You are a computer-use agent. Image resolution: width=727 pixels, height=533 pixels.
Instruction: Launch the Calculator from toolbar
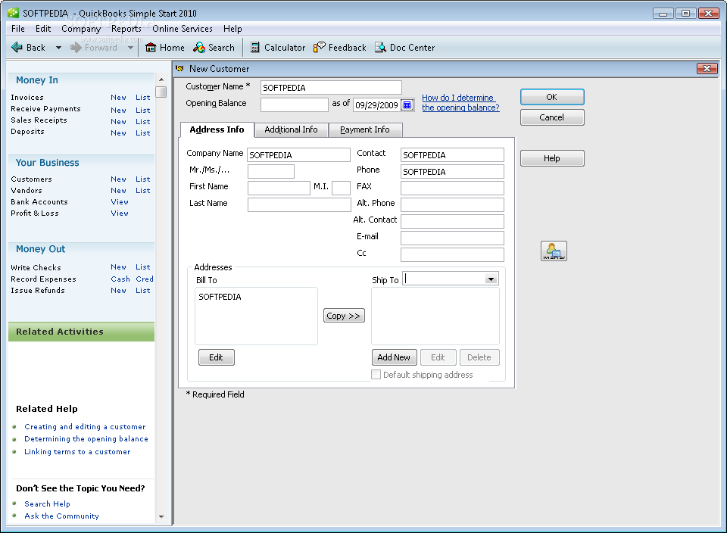(x=254, y=47)
